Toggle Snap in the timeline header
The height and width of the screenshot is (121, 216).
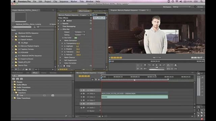[92, 79]
